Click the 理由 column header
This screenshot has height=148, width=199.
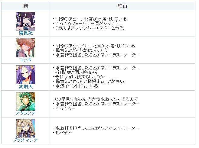click(122, 6)
